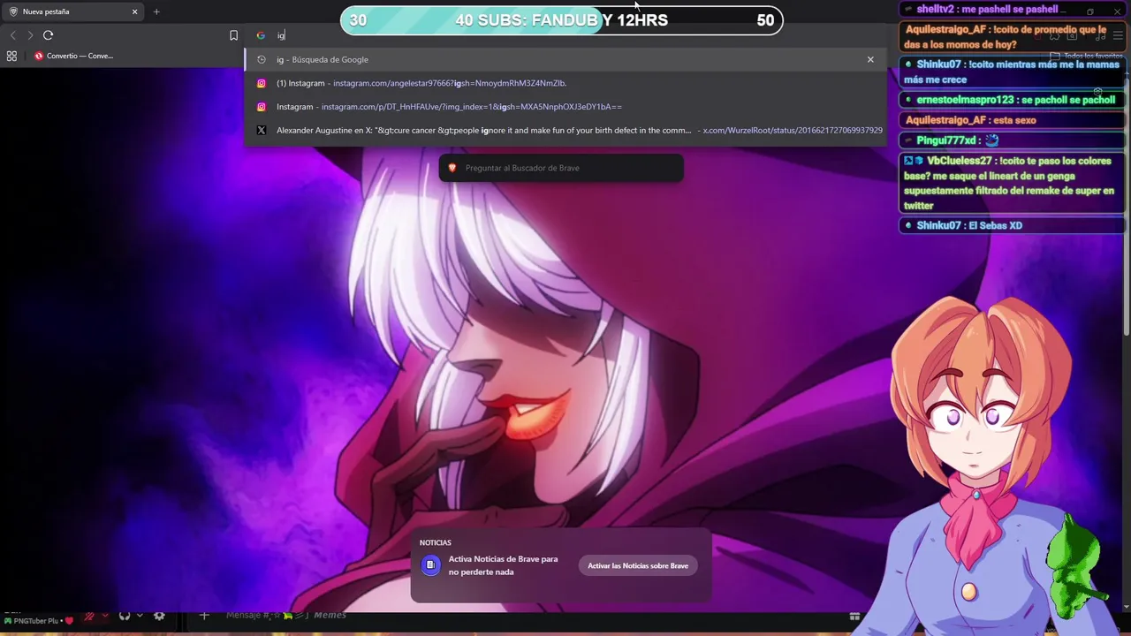The image size is (1131, 636).
Task: Click the Instagram icon on the "(1) Instagram" row
Action: tap(261, 83)
